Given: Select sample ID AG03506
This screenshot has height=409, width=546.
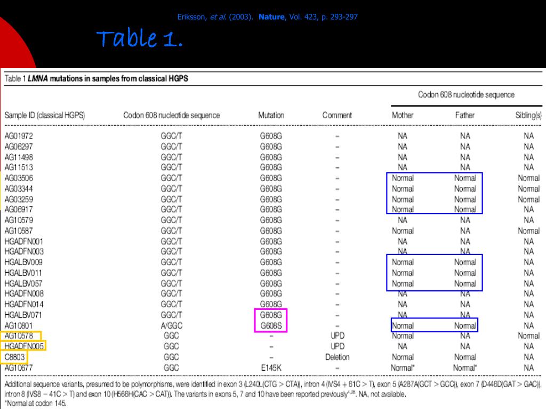Looking at the screenshot, I should tap(19, 178).
